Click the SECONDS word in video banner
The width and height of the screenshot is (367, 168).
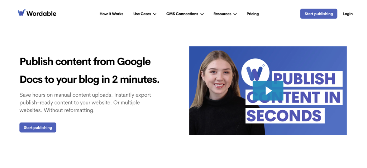[x=284, y=116]
